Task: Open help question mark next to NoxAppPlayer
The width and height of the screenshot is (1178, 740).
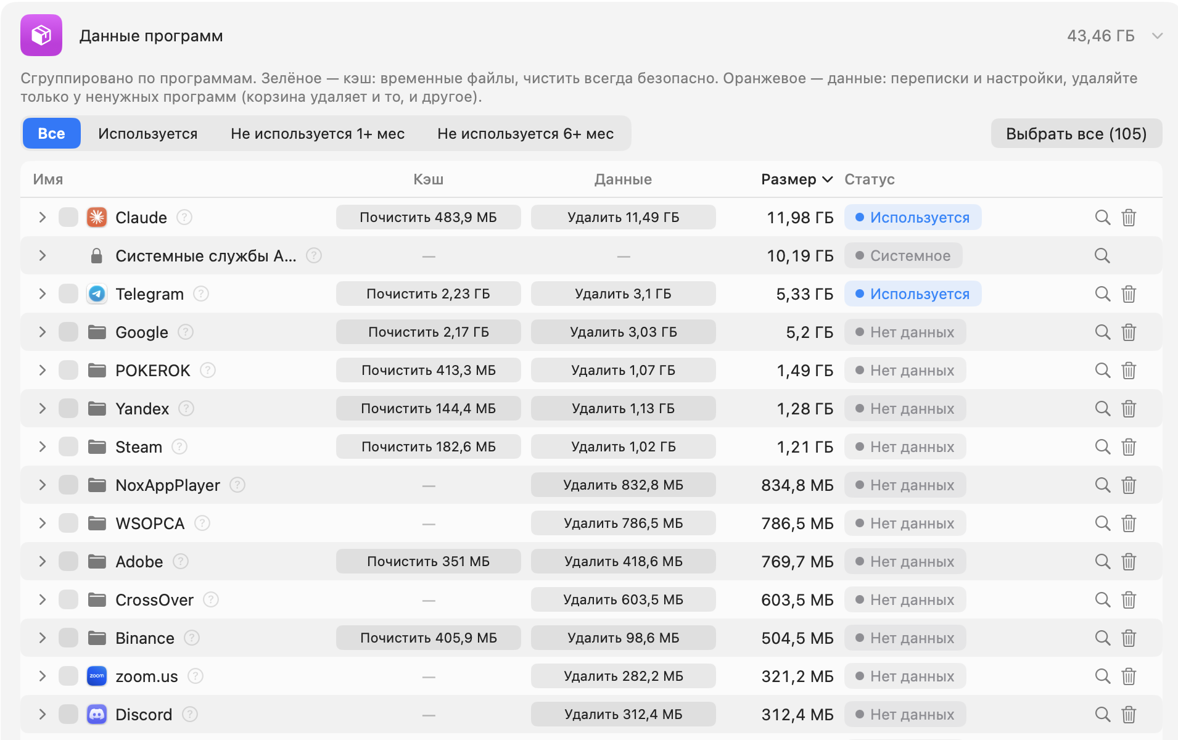Action: pyautogui.click(x=237, y=485)
